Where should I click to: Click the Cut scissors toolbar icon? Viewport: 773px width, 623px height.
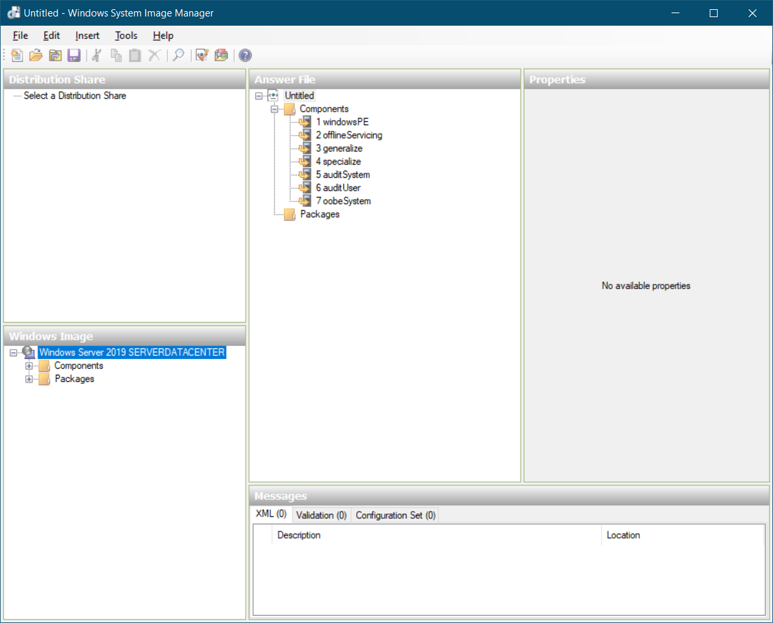(97, 55)
